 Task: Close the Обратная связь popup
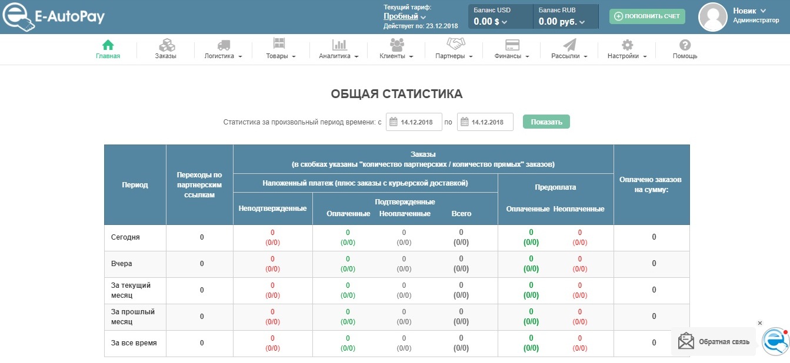(759, 323)
